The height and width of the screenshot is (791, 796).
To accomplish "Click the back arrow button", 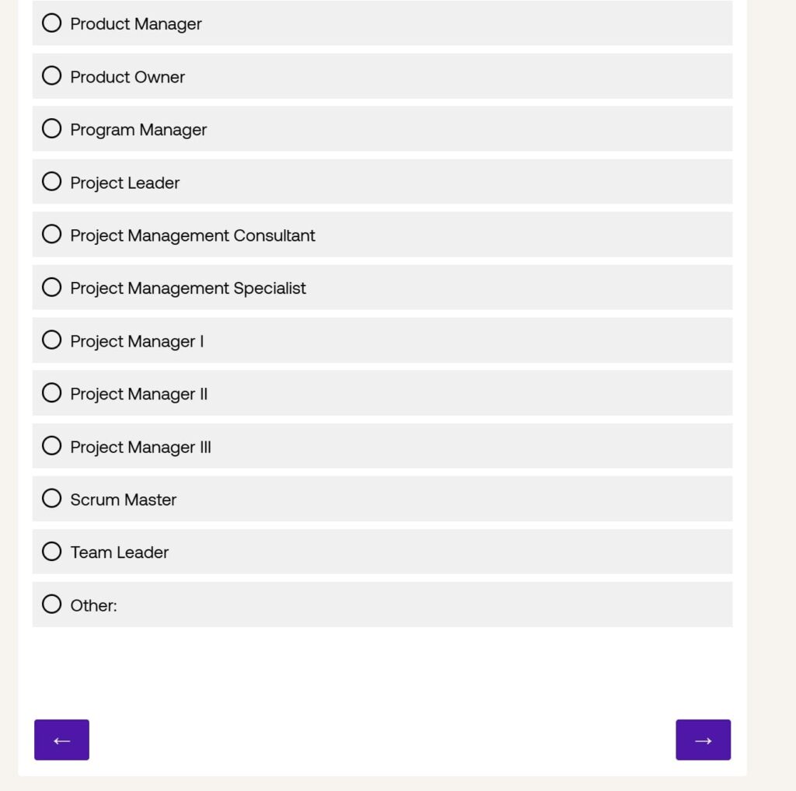I will (x=61, y=740).
